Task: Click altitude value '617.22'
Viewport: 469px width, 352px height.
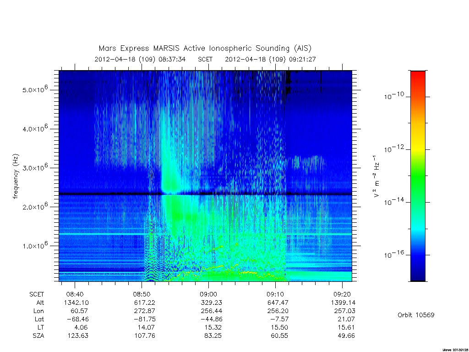Action: (x=145, y=302)
